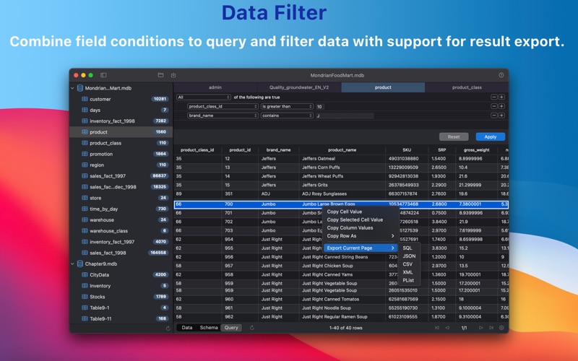Open the product_class_id field dropdown

(223, 106)
